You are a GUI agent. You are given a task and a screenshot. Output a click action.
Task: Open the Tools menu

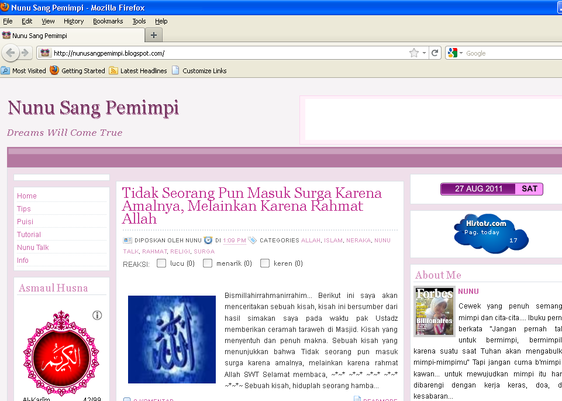click(x=139, y=21)
